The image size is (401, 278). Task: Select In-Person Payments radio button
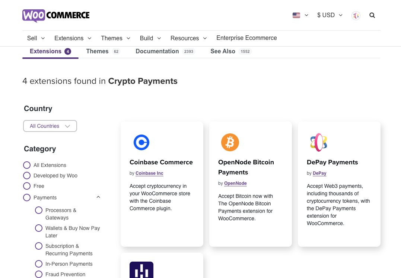click(x=39, y=264)
